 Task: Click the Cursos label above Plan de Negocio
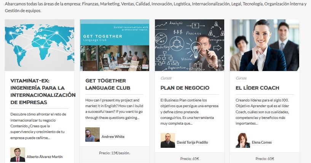pos(166,78)
